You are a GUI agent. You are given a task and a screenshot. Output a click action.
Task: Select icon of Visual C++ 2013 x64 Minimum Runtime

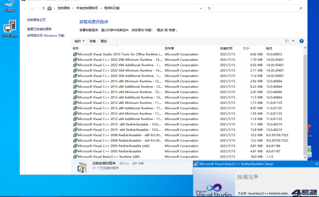(x=75, y=92)
